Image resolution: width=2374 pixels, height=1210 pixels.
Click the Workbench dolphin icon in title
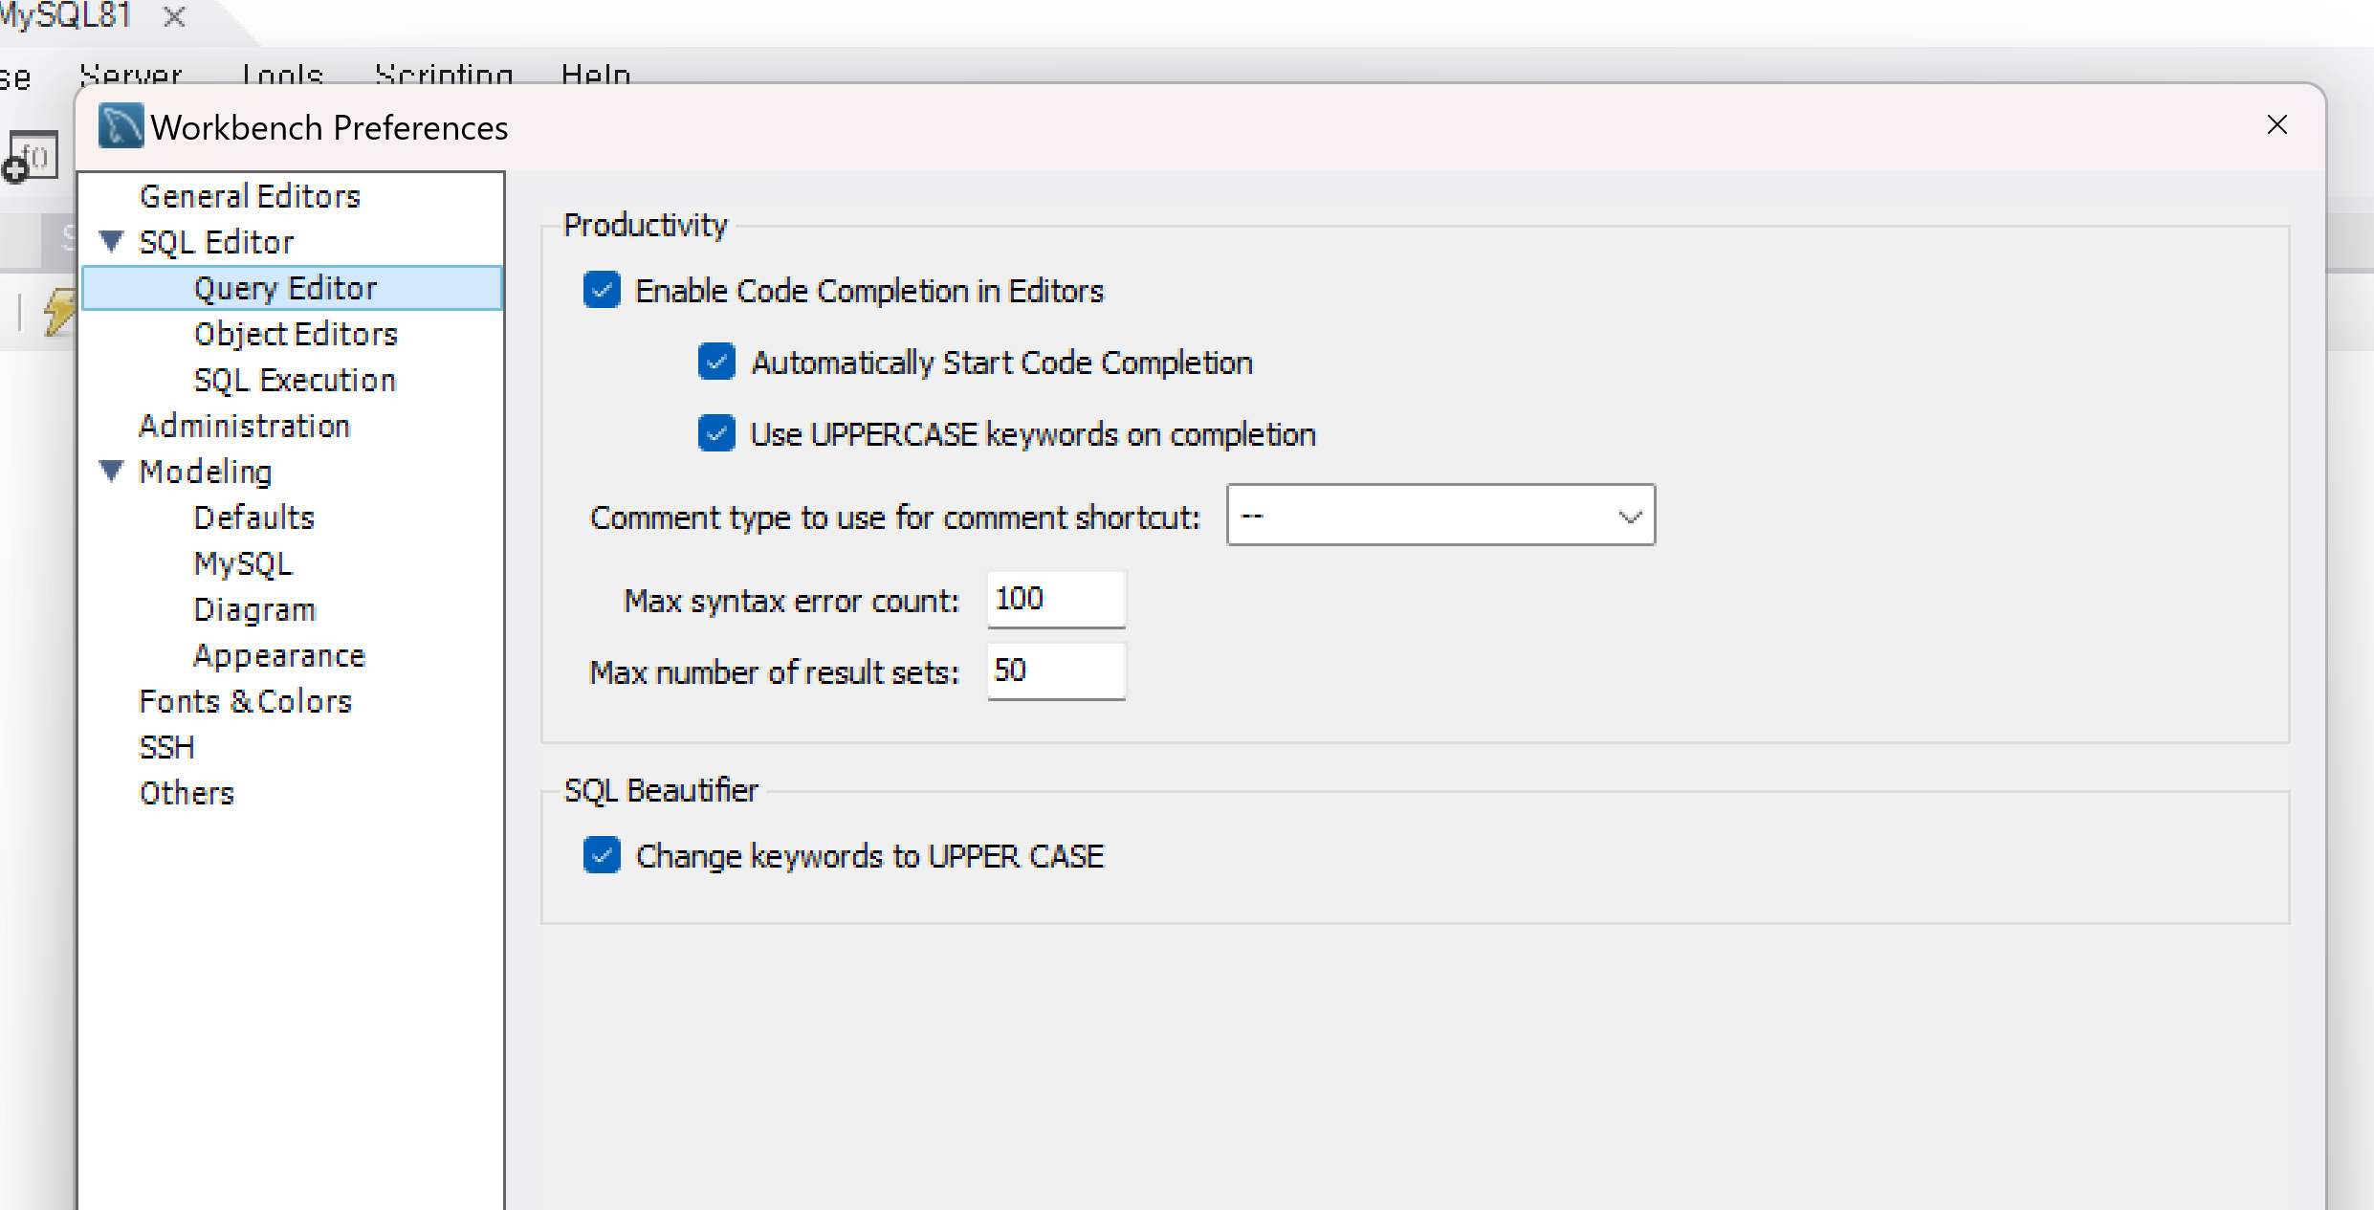121,126
